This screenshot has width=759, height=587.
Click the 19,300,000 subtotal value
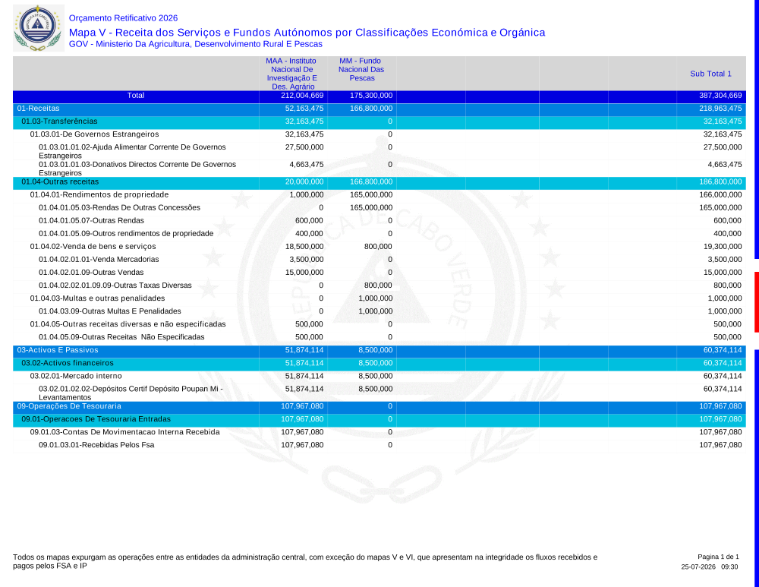click(x=723, y=247)
